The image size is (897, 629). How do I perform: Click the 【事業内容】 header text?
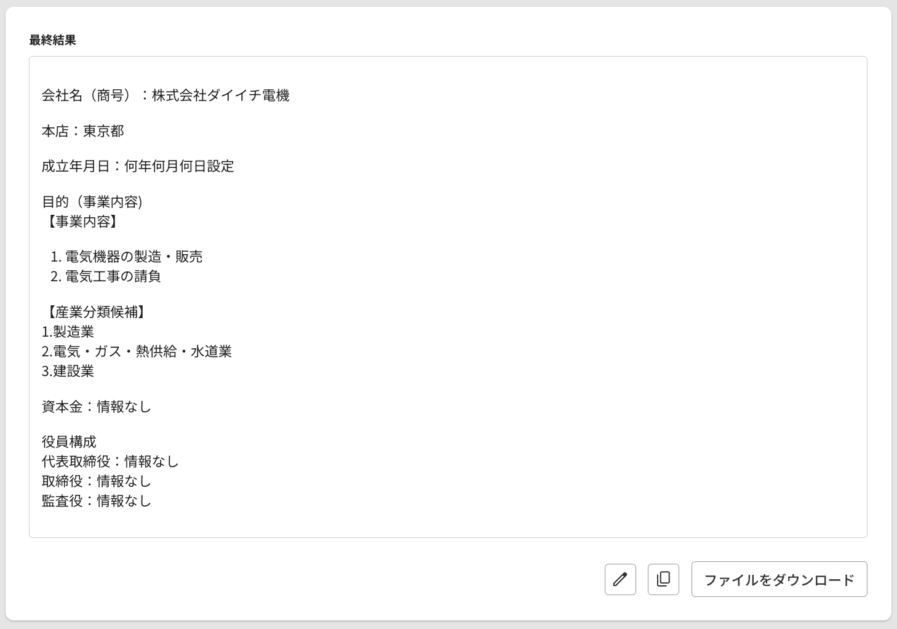[81, 222]
